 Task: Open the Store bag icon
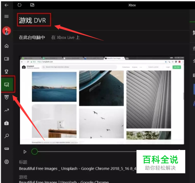7,123
